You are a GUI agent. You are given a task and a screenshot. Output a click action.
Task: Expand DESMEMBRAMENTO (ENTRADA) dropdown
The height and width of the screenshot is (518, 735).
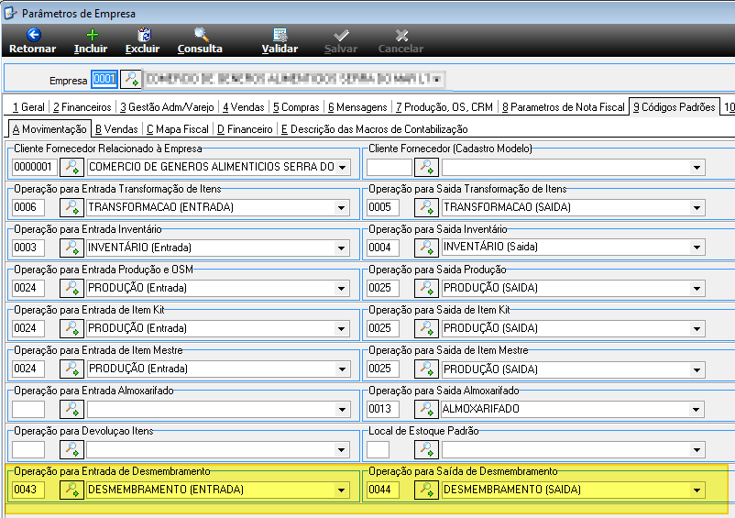point(342,490)
